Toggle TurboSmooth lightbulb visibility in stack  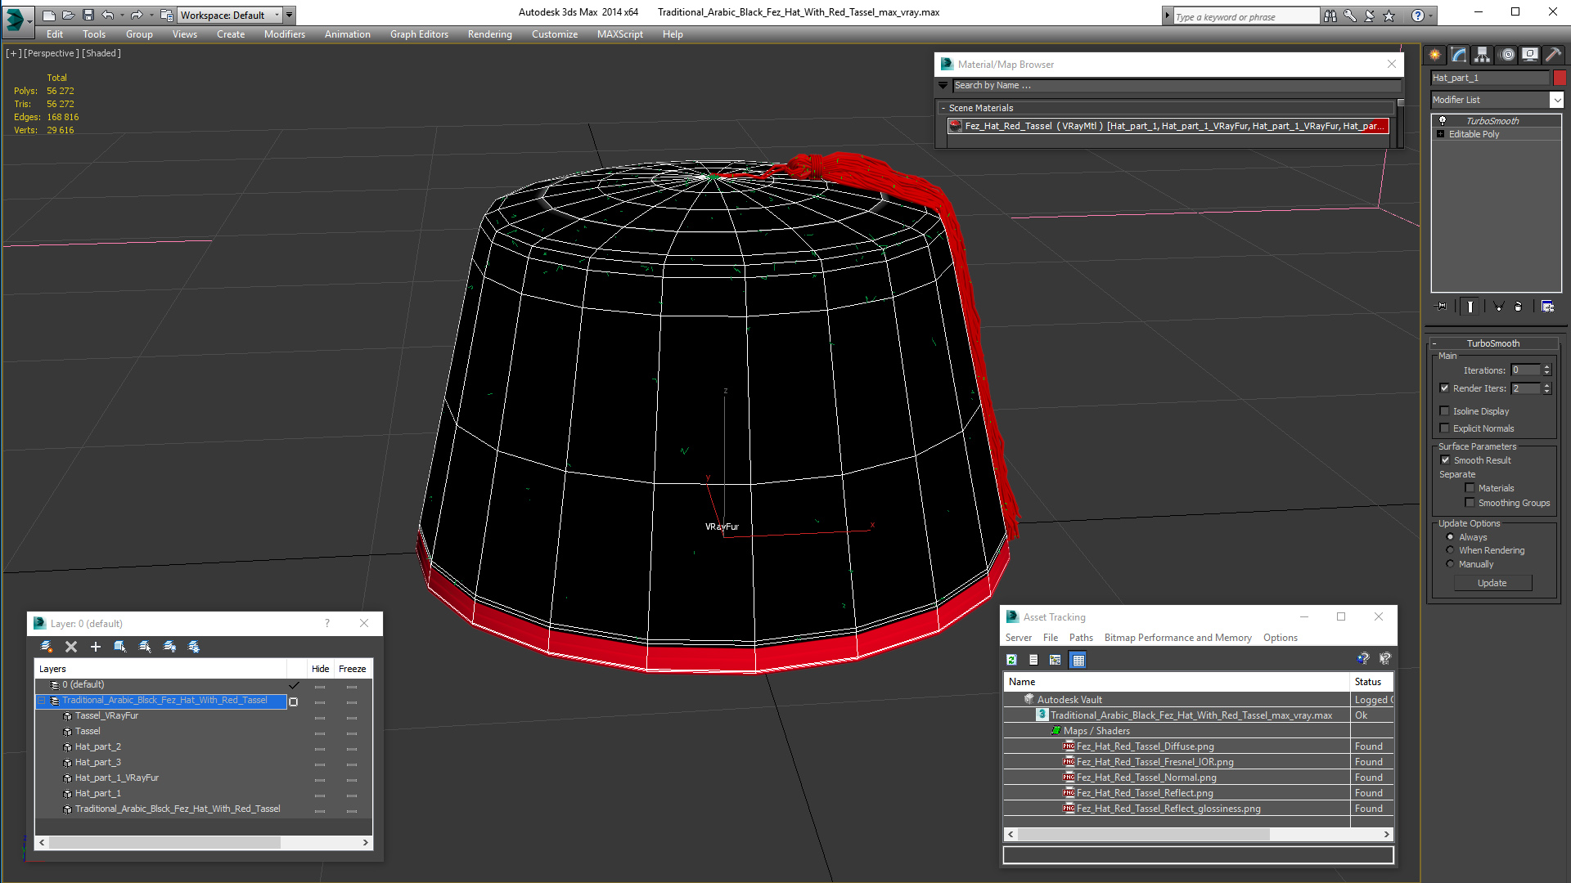(x=1443, y=120)
